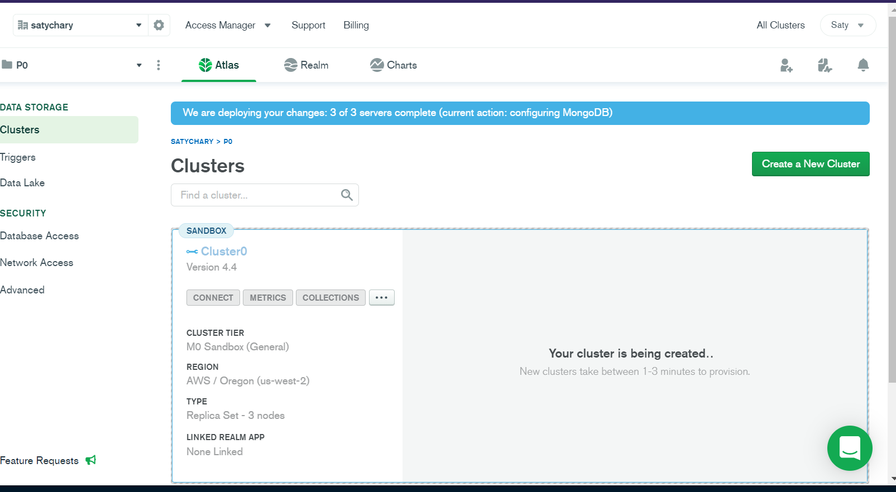Click the CONNECT button
Image resolution: width=896 pixels, height=492 pixels.
[x=213, y=298]
